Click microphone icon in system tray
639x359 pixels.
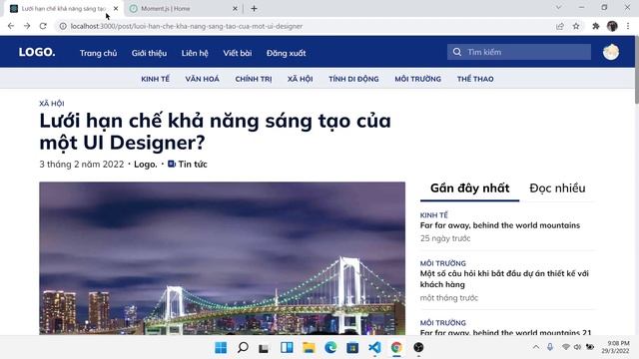(550, 347)
